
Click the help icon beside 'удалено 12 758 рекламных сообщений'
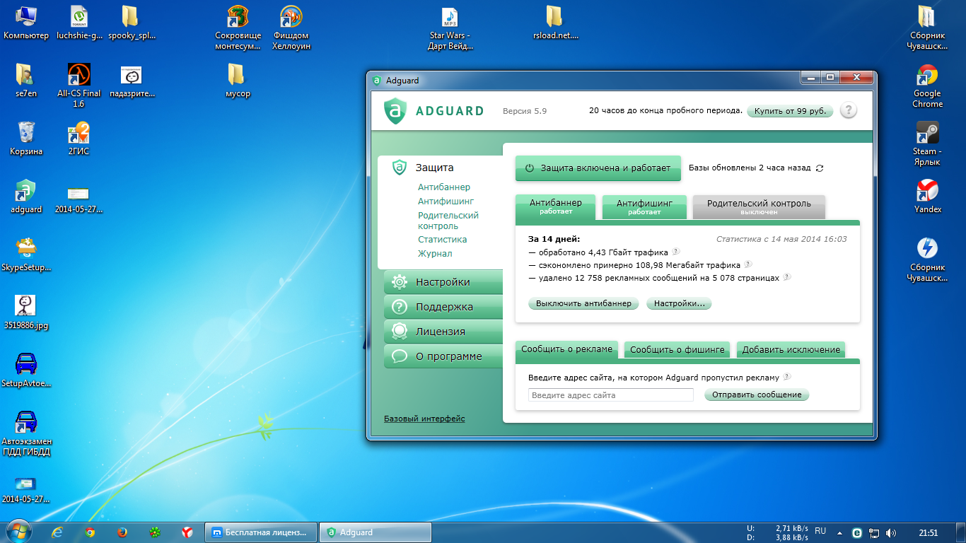tap(787, 277)
